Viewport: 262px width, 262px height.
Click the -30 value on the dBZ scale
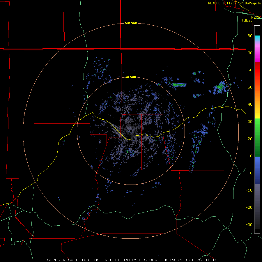pos(249,224)
